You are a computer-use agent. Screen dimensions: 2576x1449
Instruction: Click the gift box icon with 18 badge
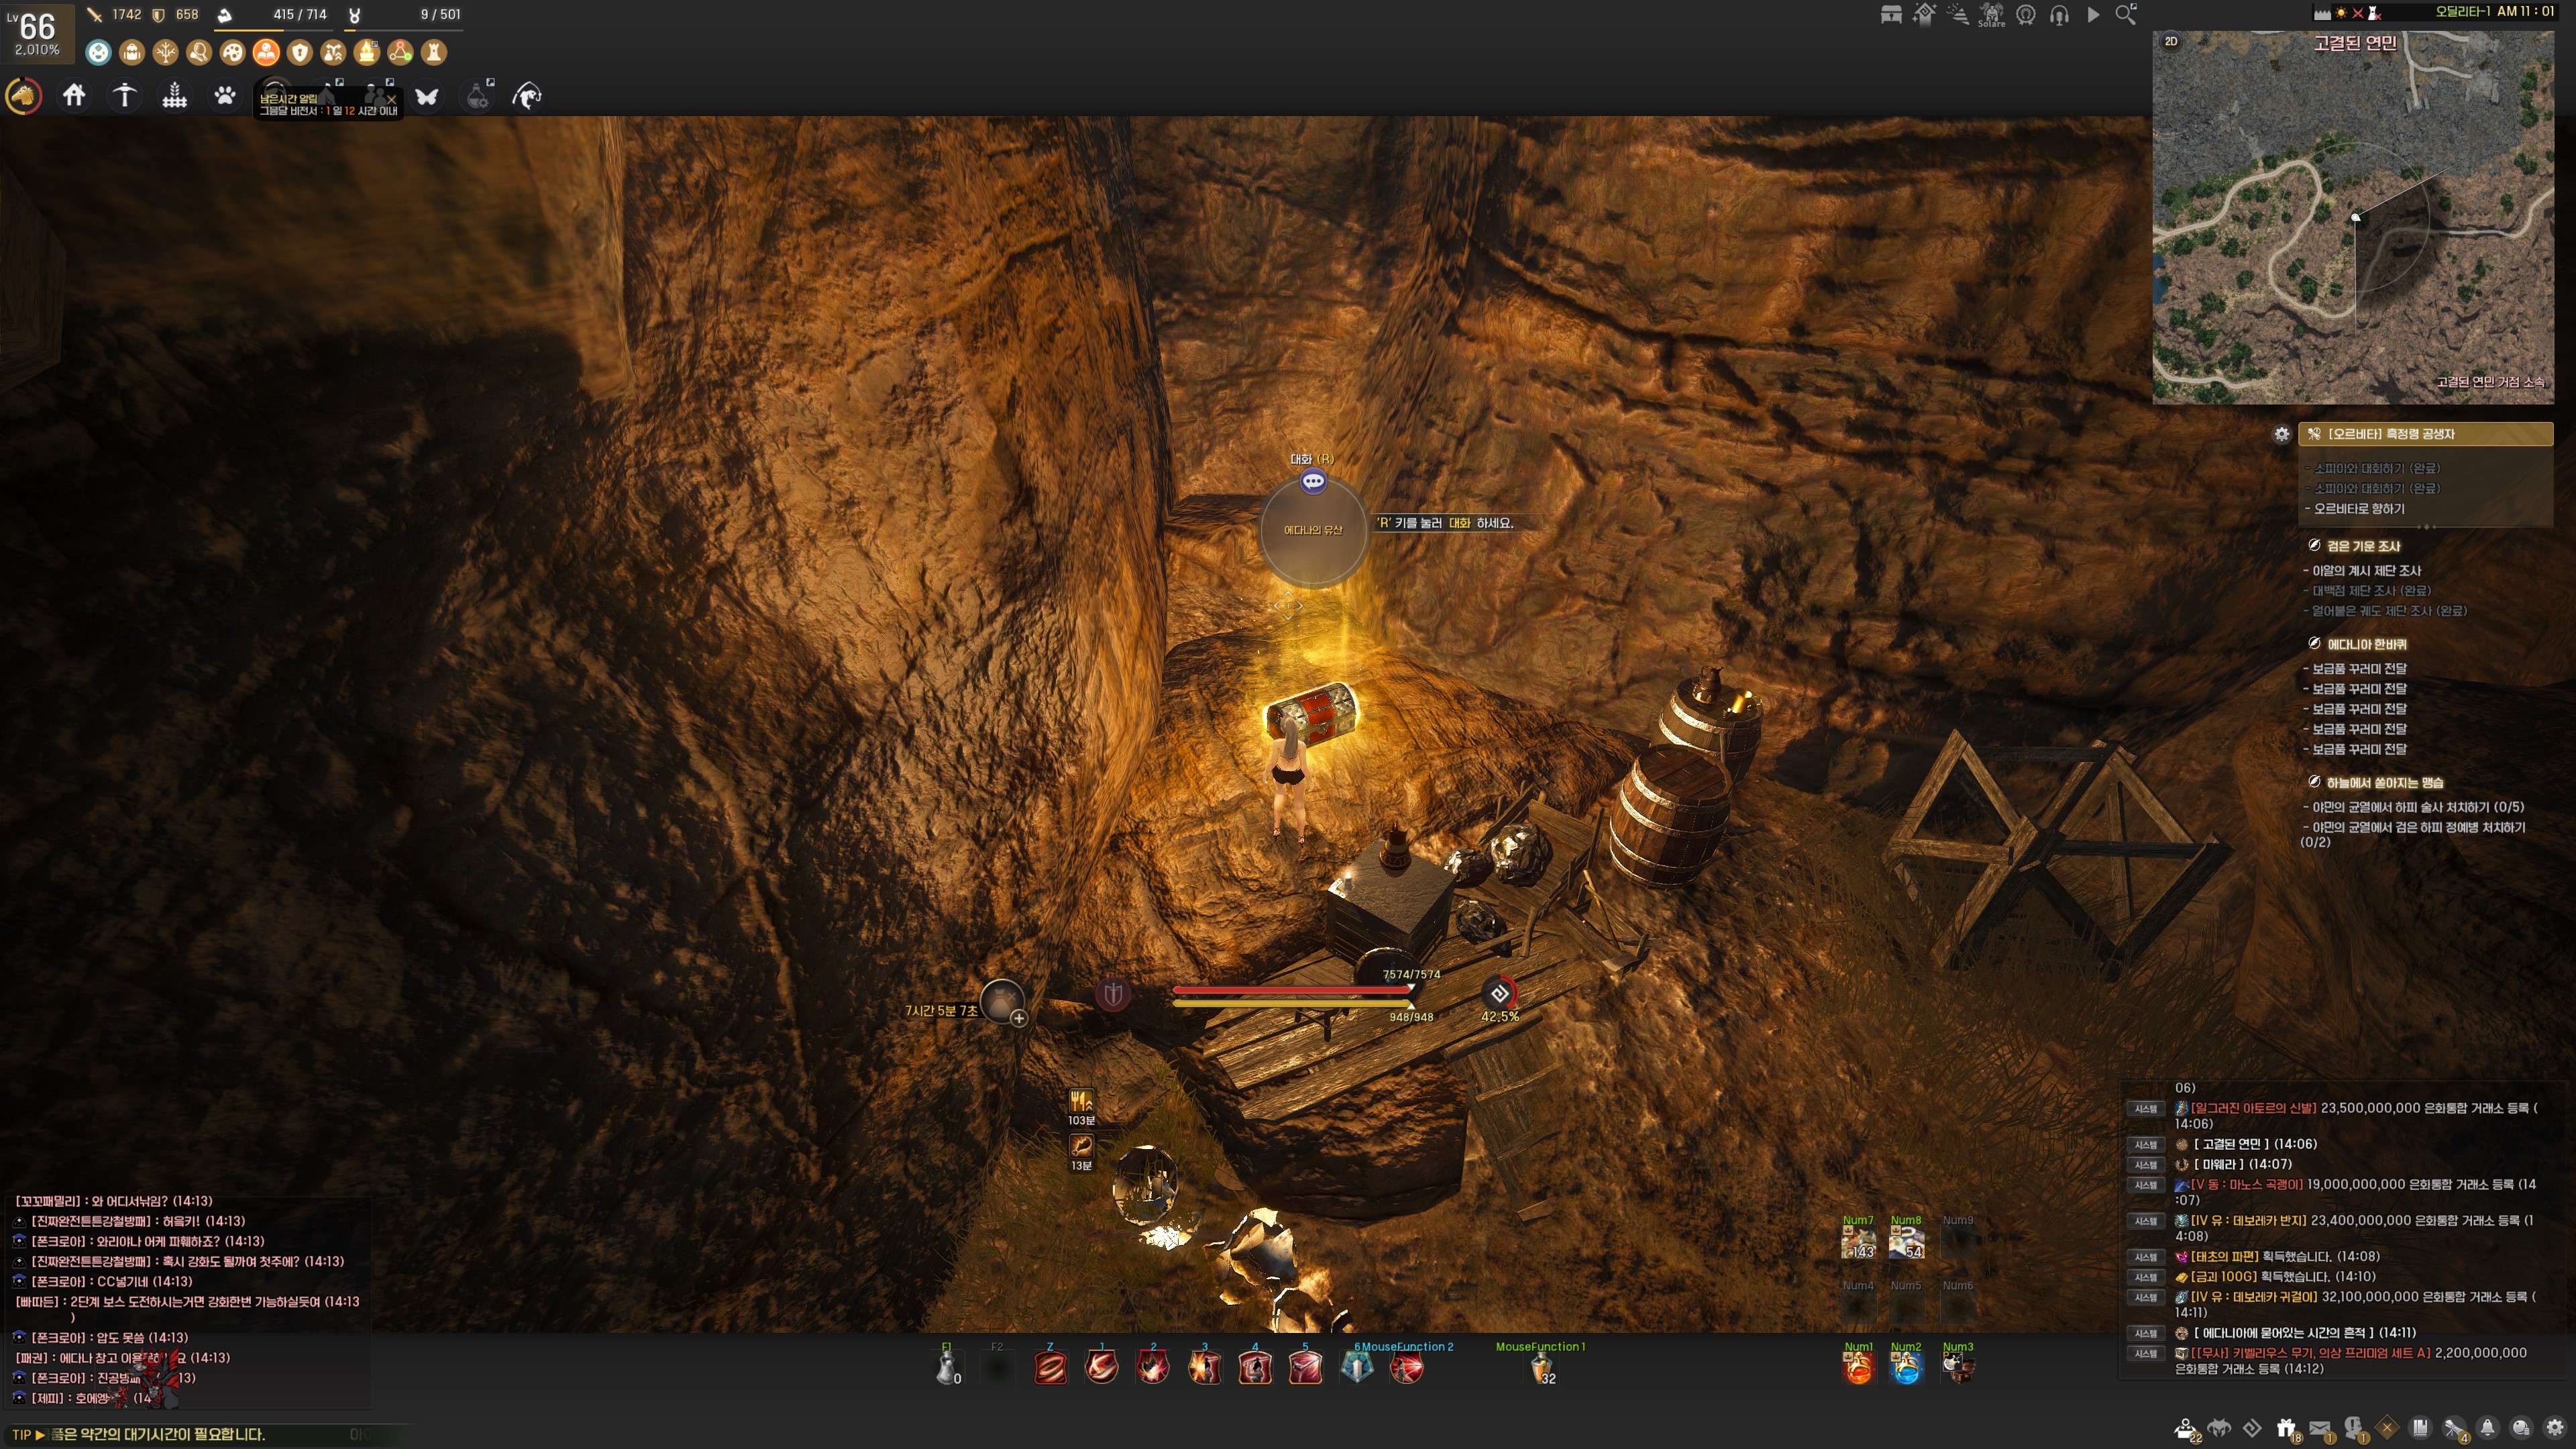click(2286, 1428)
